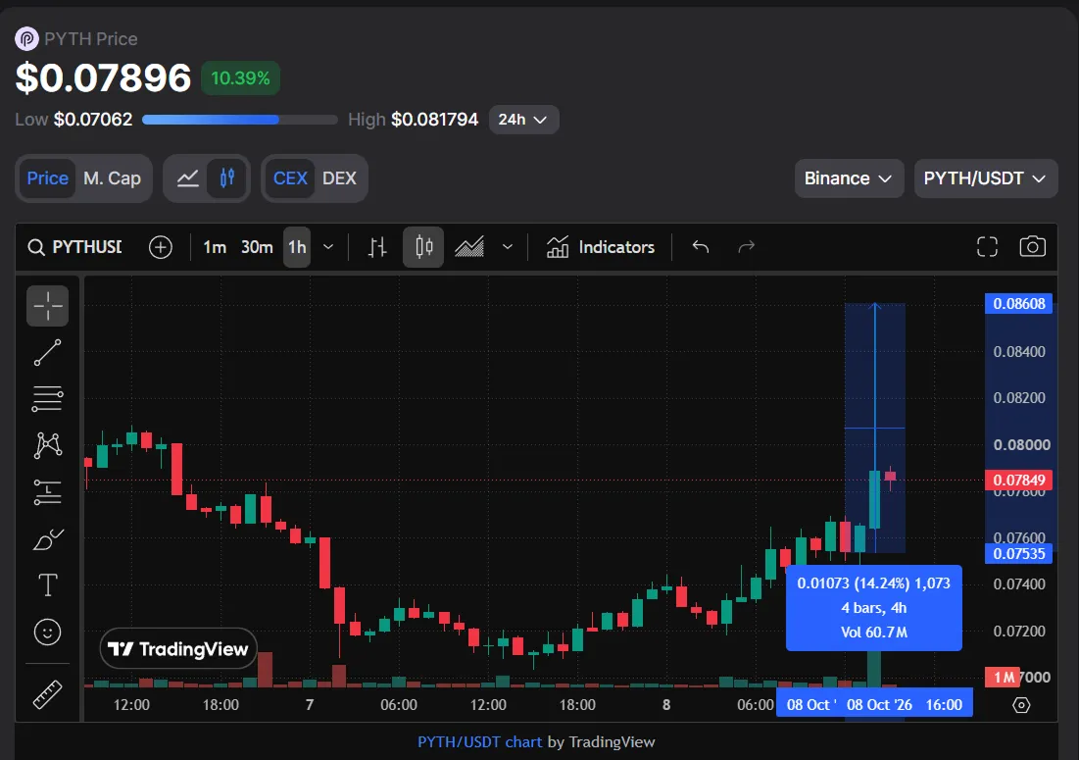Click the 24h low-high range bar
This screenshot has width=1079, height=760.
click(239, 120)
